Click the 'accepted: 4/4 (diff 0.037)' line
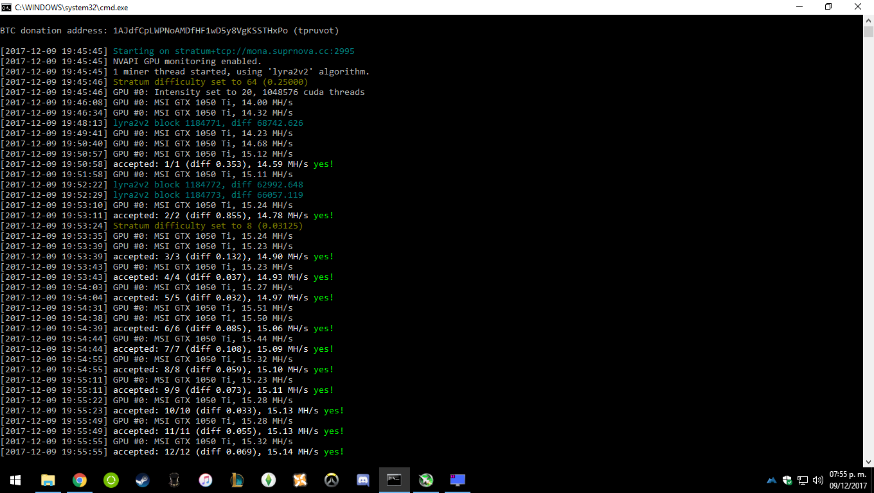The image size is (874, 493). 167,277
